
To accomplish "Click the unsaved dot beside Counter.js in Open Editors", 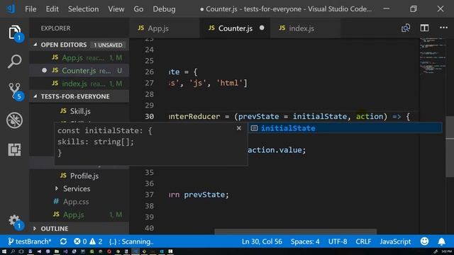I will click(44, 70).
